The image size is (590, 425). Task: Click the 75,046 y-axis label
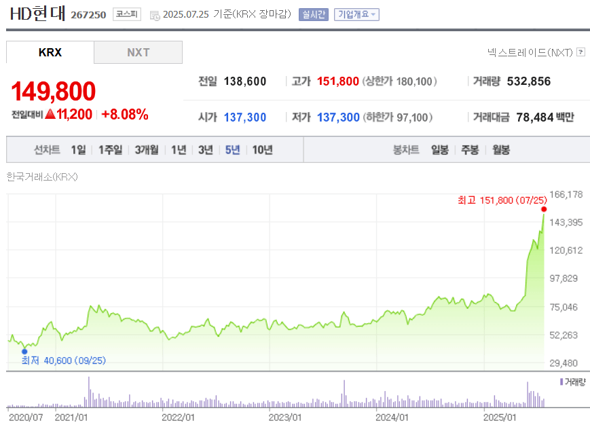point(564,307)
